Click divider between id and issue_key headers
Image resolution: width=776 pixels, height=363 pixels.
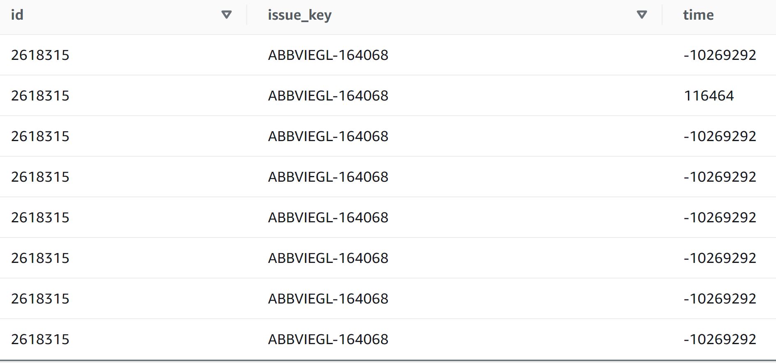point(247,15)
